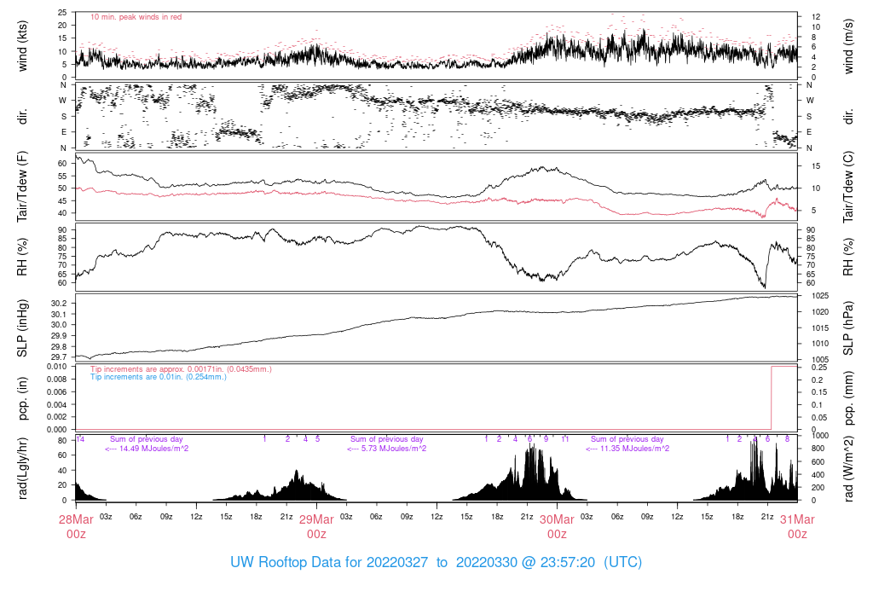Click the 'rad(Lgly/hr)' left axis label
Image resolution: width=873 pixels, height=597 pixels.
coord(22,468)
